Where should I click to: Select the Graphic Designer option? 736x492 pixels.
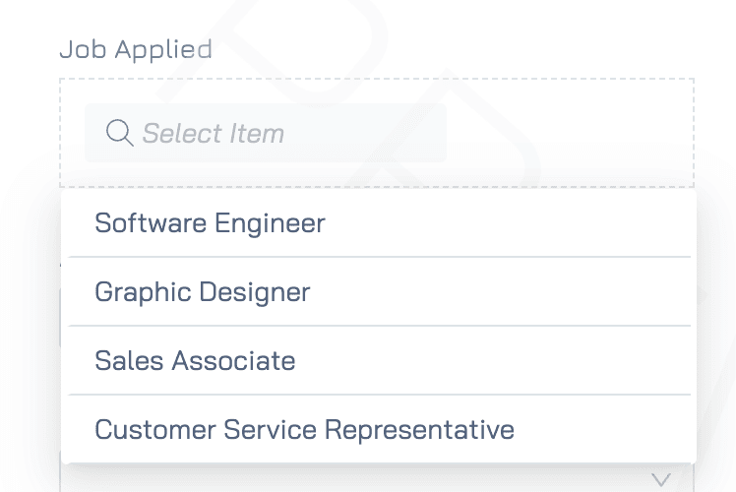[x=379, y=291]
